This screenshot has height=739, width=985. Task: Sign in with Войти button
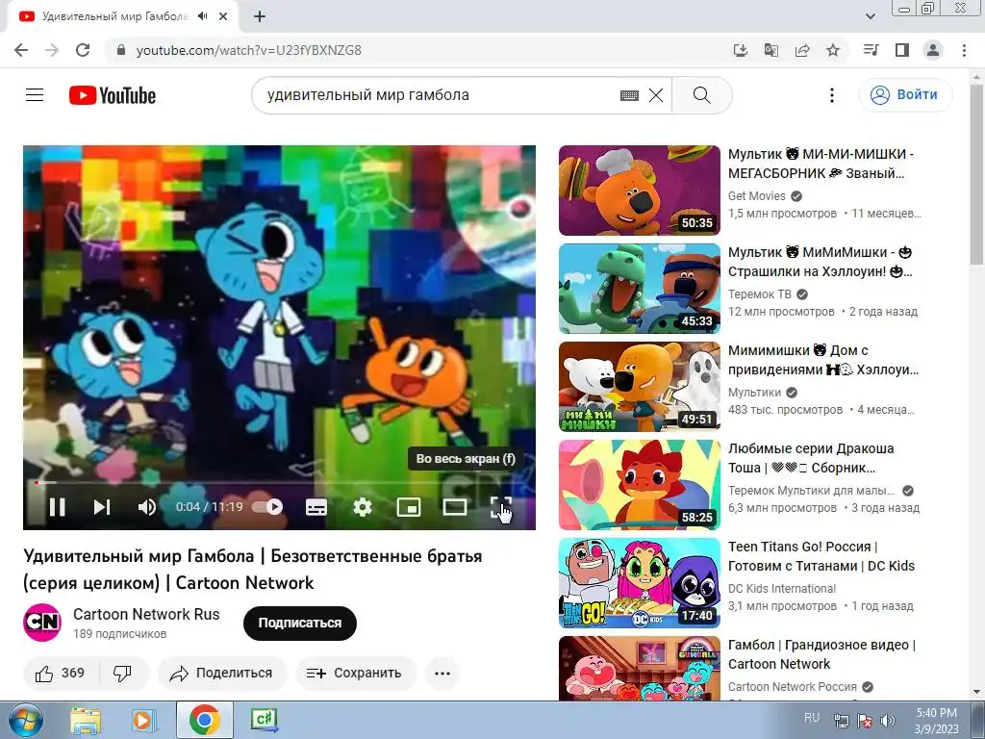pos(905,95)
